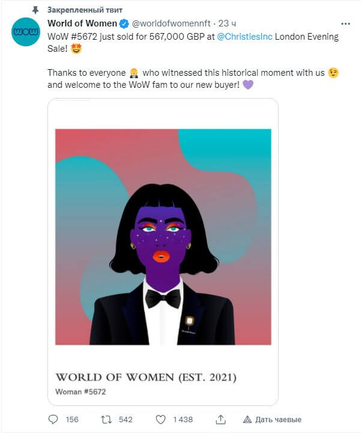The width and height of the screenshot is (361, 433).
Task: Click the pinned tweet pin icon
Action: (35, 10)
